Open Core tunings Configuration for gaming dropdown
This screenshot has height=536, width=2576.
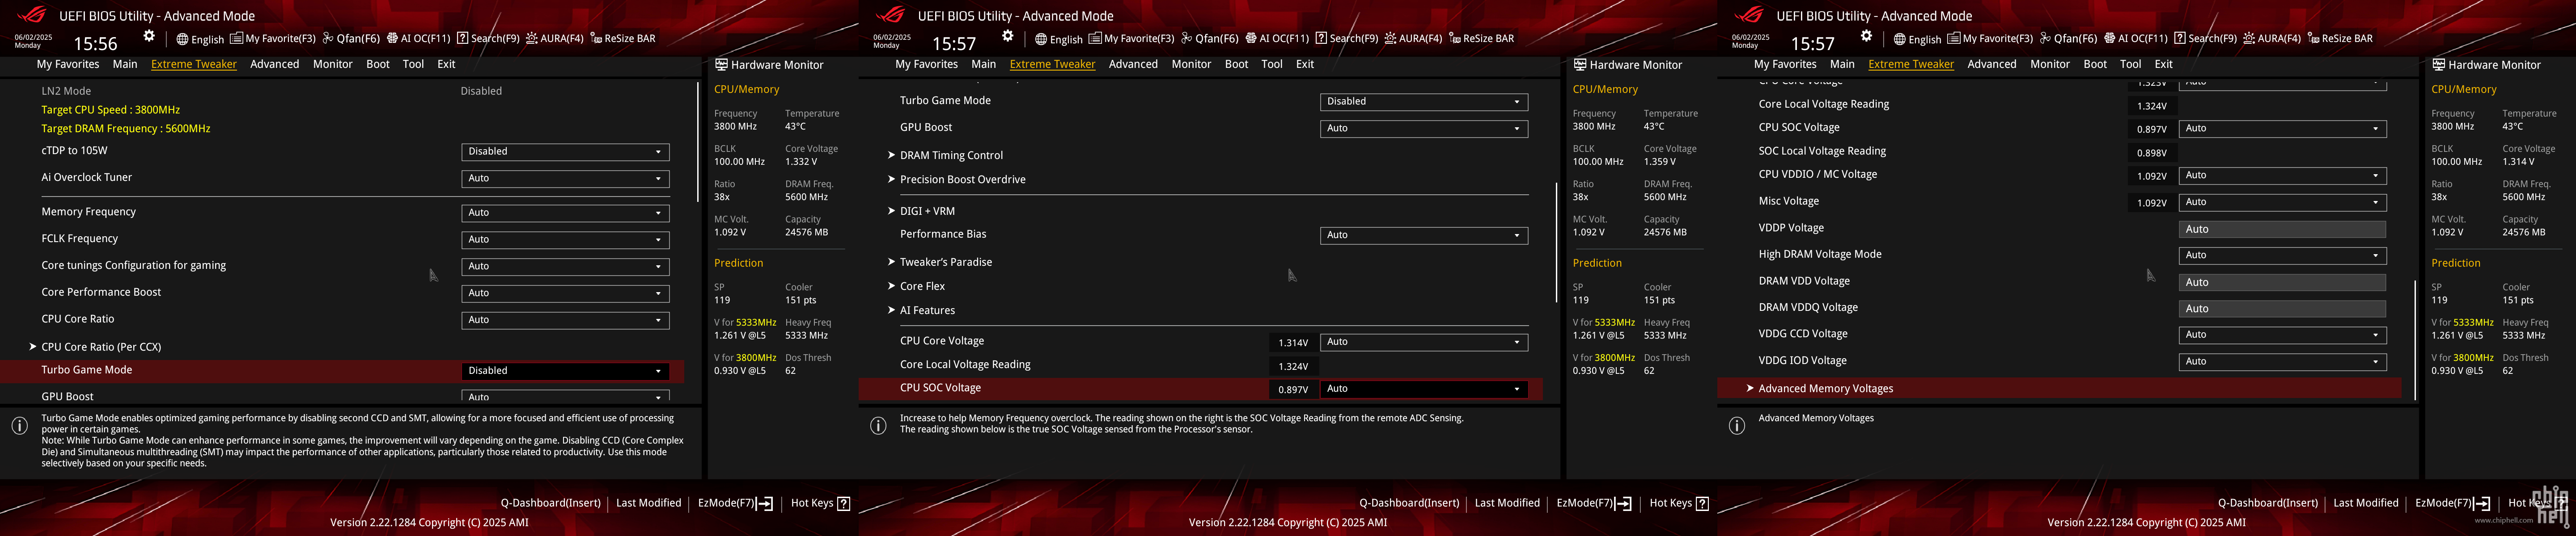pyautogui.click(x=565, y=267)
